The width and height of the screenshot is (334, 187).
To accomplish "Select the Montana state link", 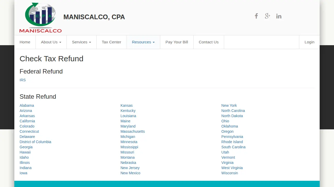I will [128, 157].
